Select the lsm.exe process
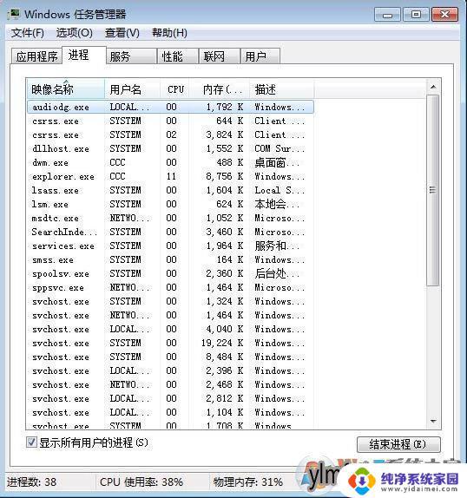The image size is (467, 498). click(x=170, y=204)
